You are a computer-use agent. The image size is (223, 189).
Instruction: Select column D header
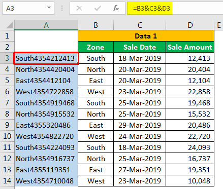click(x=190, y=25)
